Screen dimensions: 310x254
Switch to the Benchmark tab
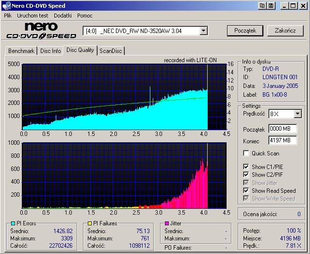click(x=21, y=51)
